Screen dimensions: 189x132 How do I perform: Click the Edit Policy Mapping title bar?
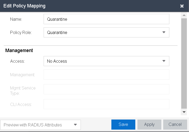pos(80,6)
